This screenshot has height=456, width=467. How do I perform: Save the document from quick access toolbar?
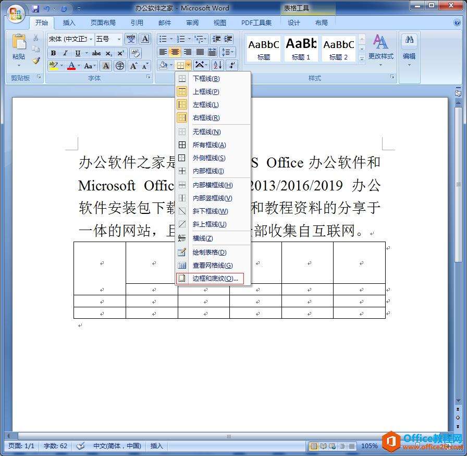click(35, 9)
